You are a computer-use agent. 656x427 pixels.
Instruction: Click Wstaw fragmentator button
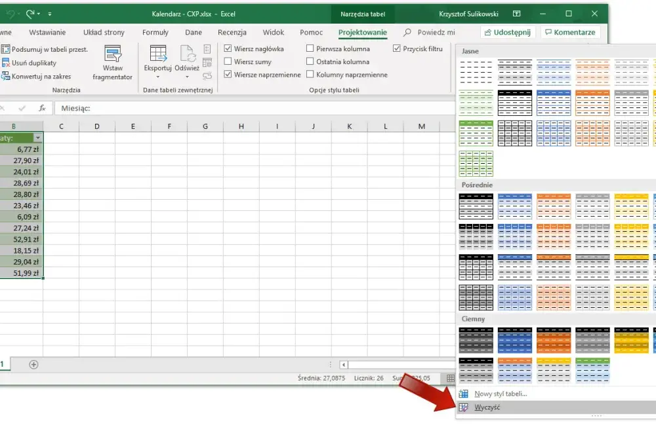pos(112,63)
